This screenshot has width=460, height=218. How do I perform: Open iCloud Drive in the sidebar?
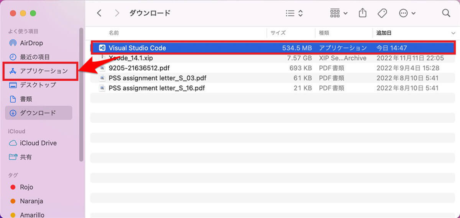[x=38, y=143]
